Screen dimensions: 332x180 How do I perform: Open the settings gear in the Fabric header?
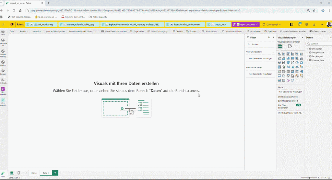point(306,24)
